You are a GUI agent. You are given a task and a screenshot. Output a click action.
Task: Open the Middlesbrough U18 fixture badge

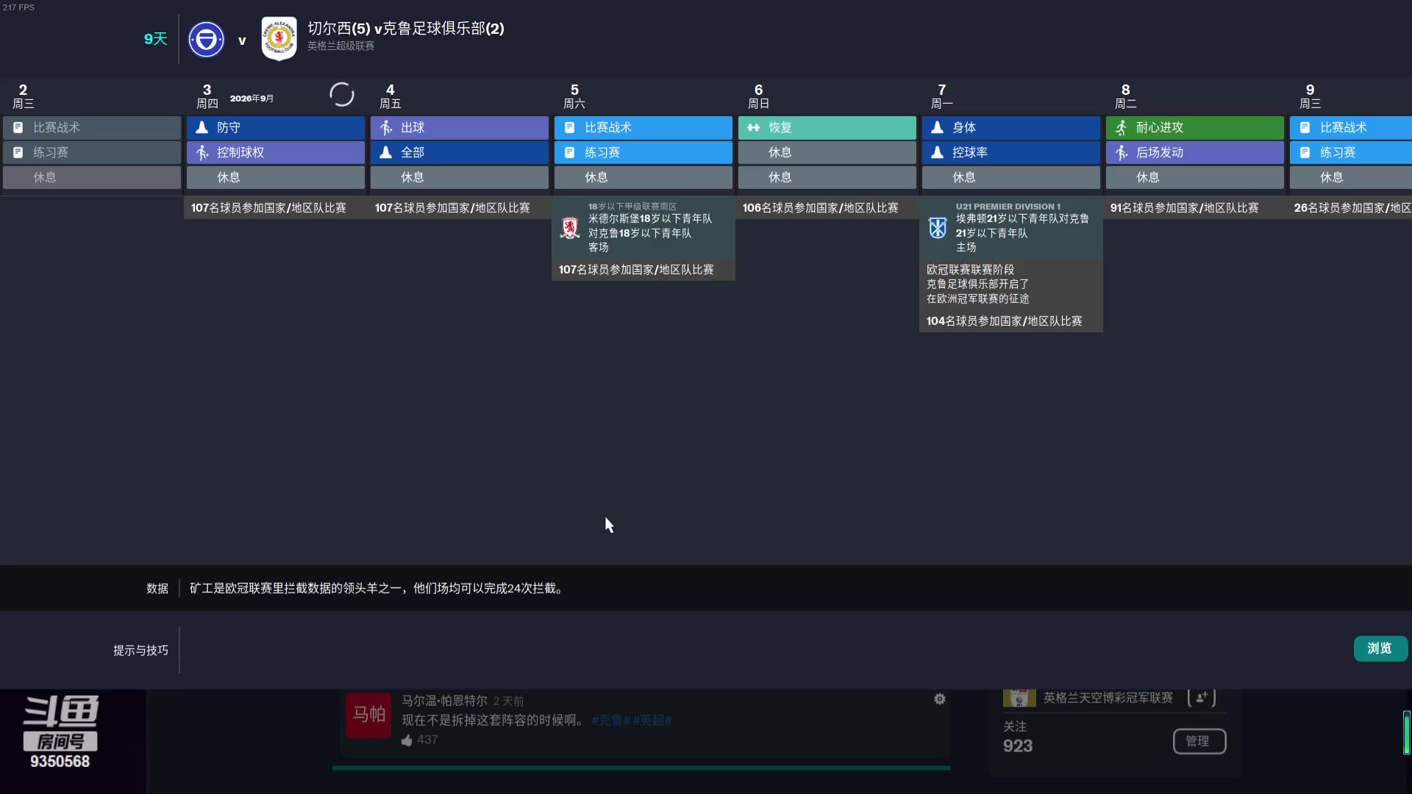point(570,228)
